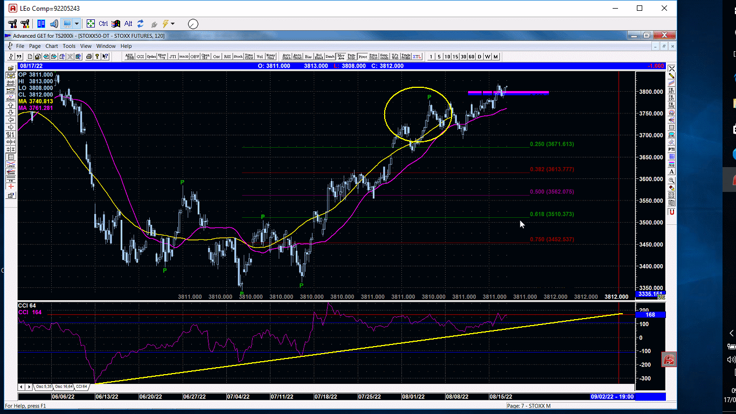Click the fullscreen arrows icon in LEo toolbar
This screenshot has width=736, height=414.
[x=91, y=24]
